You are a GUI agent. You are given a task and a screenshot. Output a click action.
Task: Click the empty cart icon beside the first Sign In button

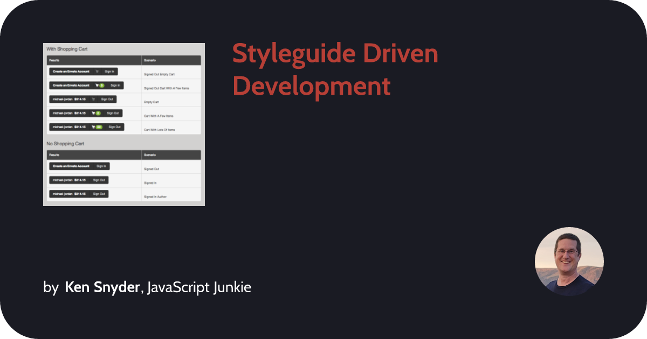point(97,71)
